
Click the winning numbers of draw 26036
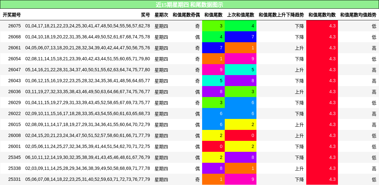[88, 92]
